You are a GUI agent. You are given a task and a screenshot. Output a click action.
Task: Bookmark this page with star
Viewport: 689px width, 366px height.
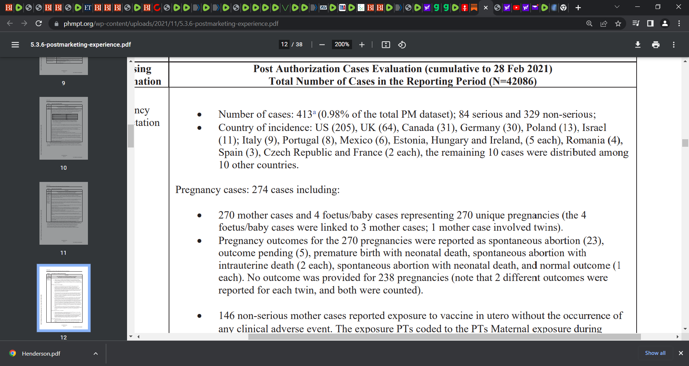pyautogui.click(x=618, y=23)
